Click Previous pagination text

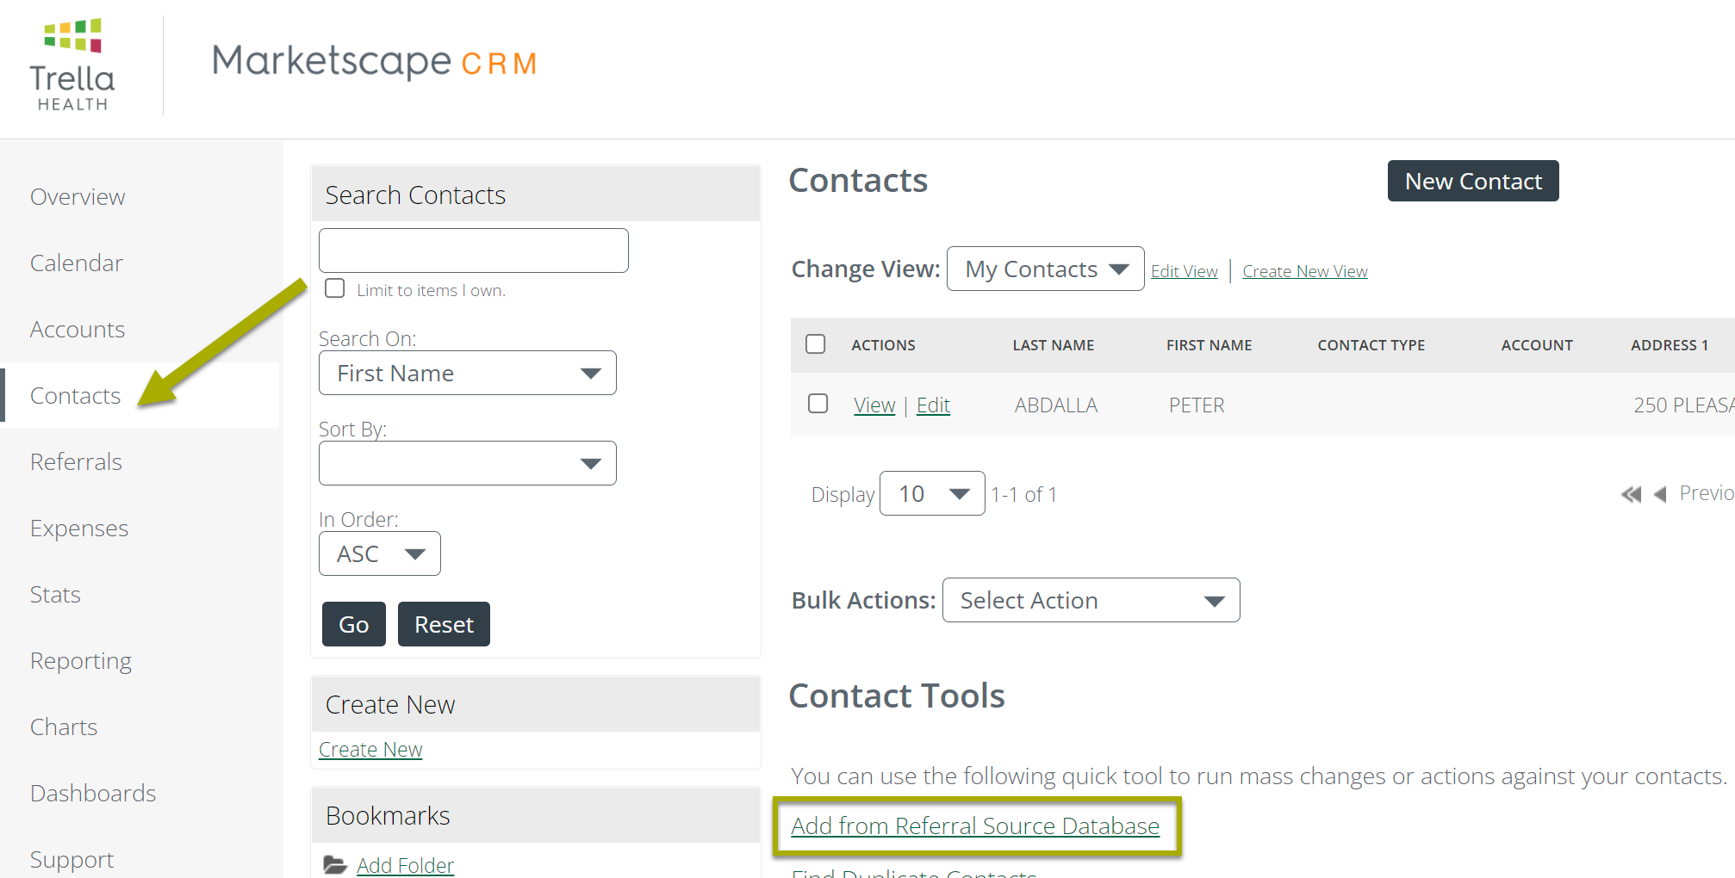coord(1707,493)
